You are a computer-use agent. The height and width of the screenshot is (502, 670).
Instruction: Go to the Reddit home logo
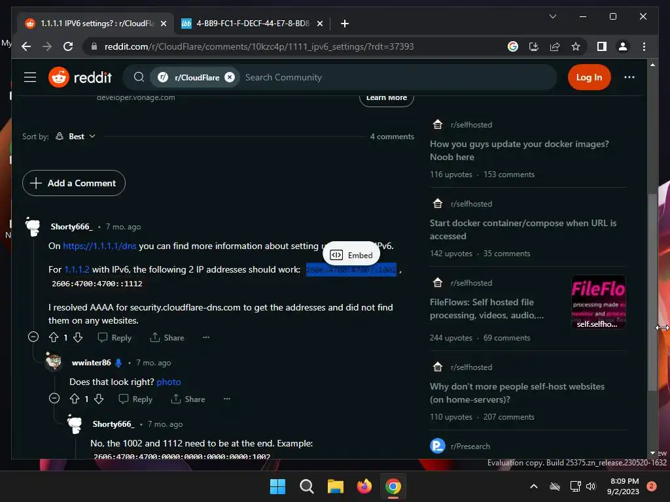pos(80,77)
